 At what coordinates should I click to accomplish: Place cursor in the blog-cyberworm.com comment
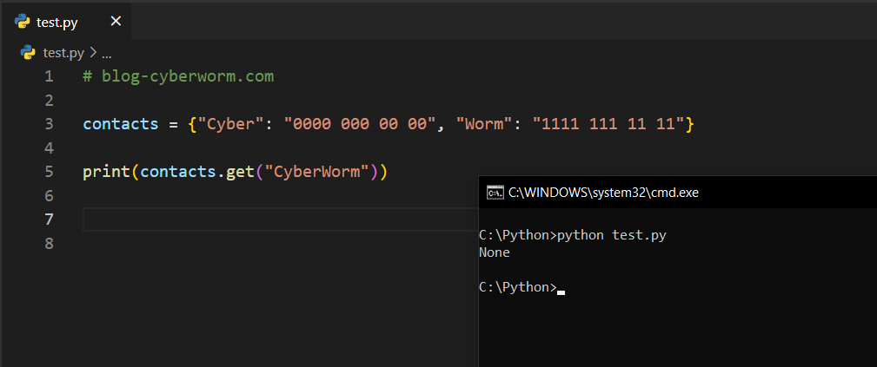pyautogui.click(x=187, y=76)
